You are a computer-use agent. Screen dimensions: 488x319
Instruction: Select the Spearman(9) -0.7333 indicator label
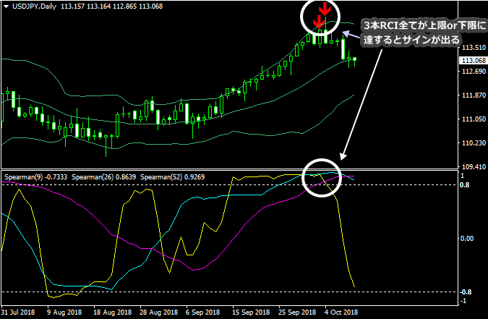(36, 177)
